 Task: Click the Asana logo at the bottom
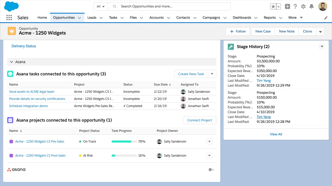16,169
